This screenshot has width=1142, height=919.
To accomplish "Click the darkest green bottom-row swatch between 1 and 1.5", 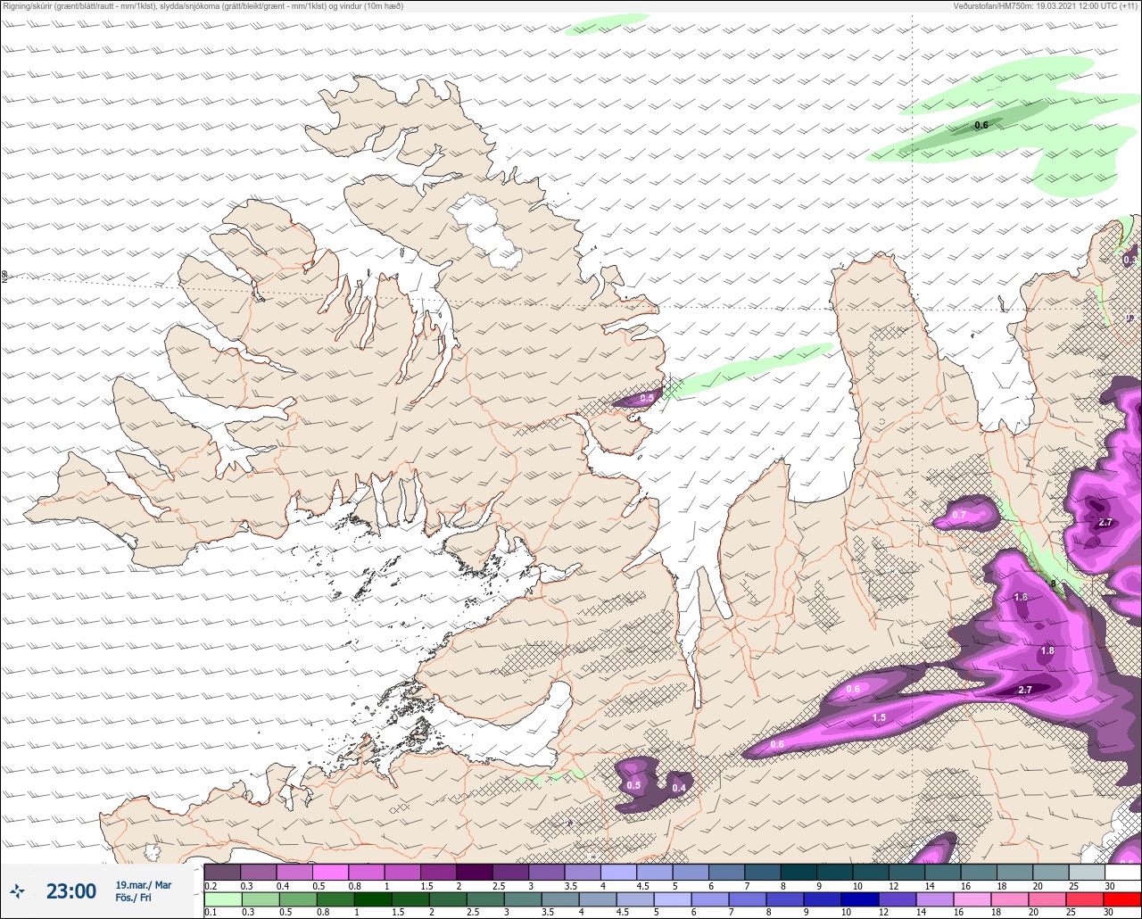I will coord(372,898).
